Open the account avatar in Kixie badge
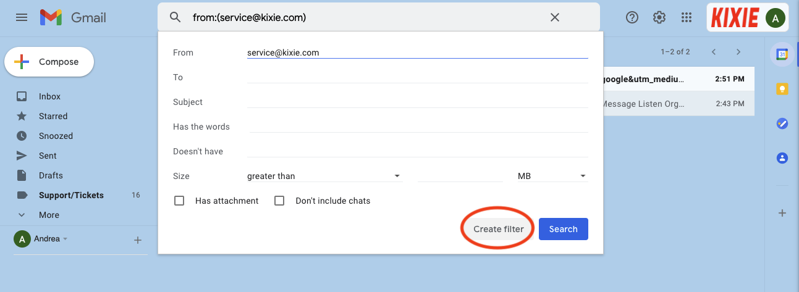The width and height of the screenshot is (799, 292). (x=775, y=18)
